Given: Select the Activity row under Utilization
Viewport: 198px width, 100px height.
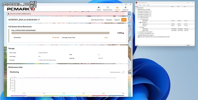Looking at the screenshot, I should 165,26.
